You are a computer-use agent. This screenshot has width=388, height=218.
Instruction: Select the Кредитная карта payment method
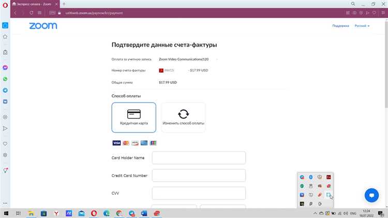(x=133, y=117)
